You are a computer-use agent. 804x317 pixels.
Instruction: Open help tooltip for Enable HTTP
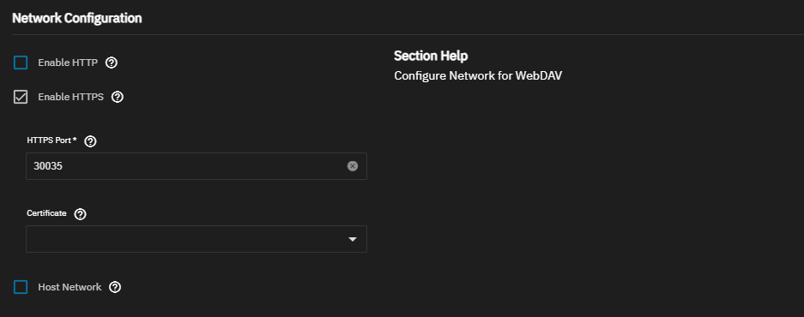click(x=112, y=63)
